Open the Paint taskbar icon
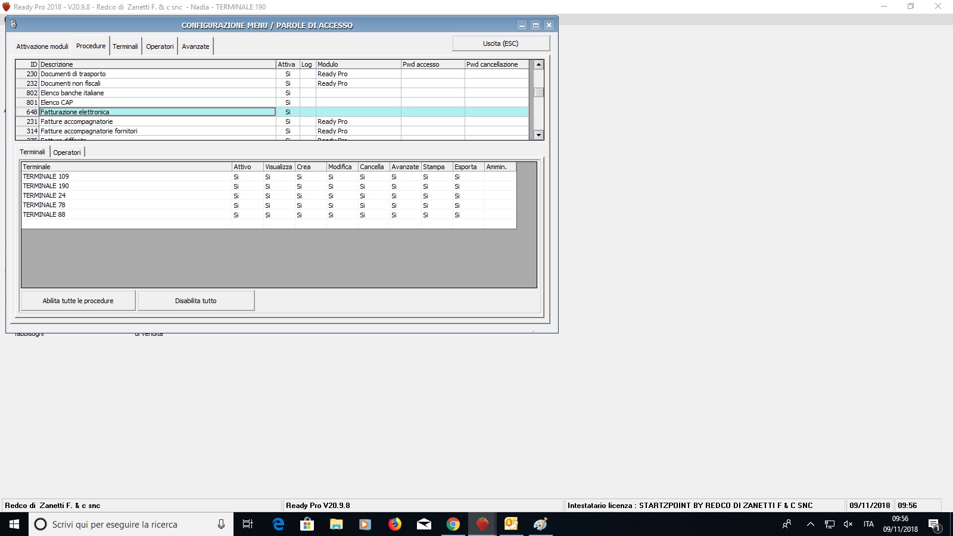The width and height of the screenshot is (953, 536). coord(540,524)
